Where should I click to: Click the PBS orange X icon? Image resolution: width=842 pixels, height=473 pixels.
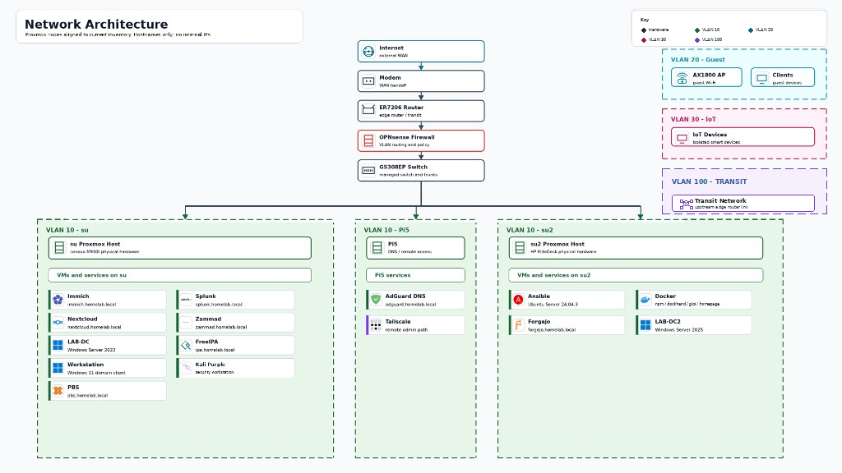pos(58,391)
